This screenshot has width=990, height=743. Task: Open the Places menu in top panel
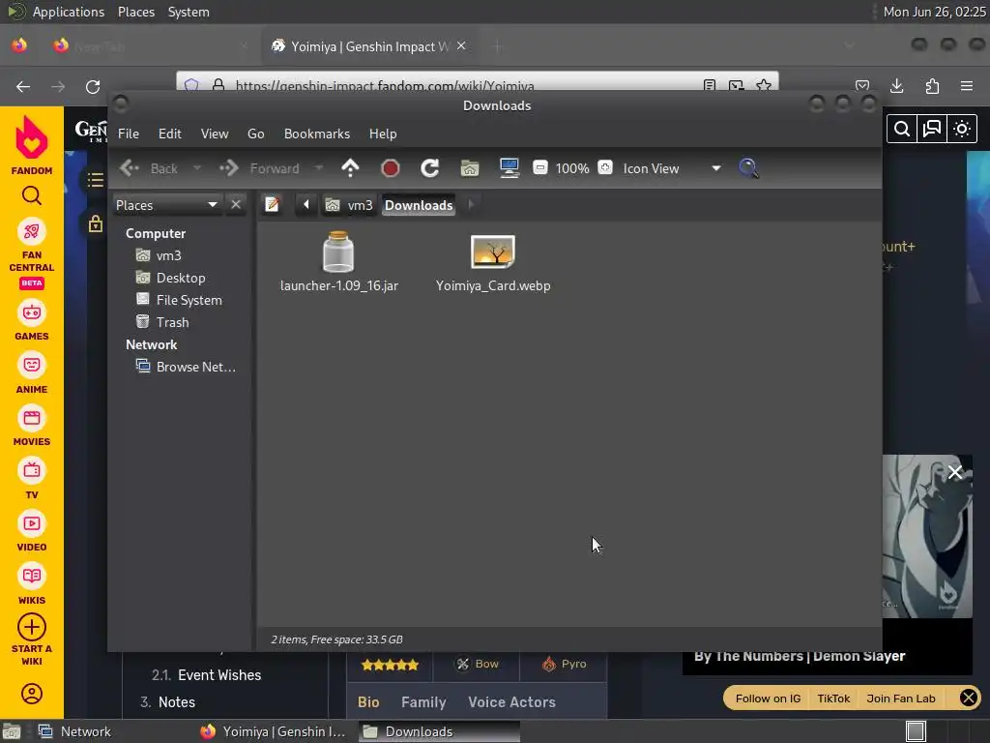(136, 12)
